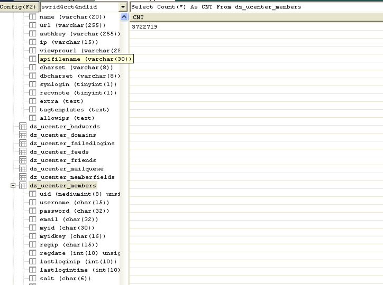Click the dz_ucenter_friends table icon
Viewport: 383px width, 285px height.
click(x=23, y=160)
